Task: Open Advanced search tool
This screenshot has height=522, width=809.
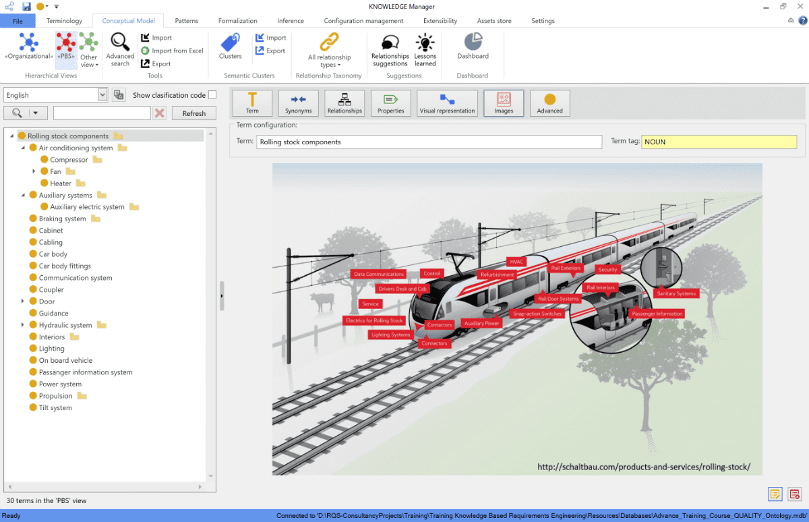Action: click(120, 50)
